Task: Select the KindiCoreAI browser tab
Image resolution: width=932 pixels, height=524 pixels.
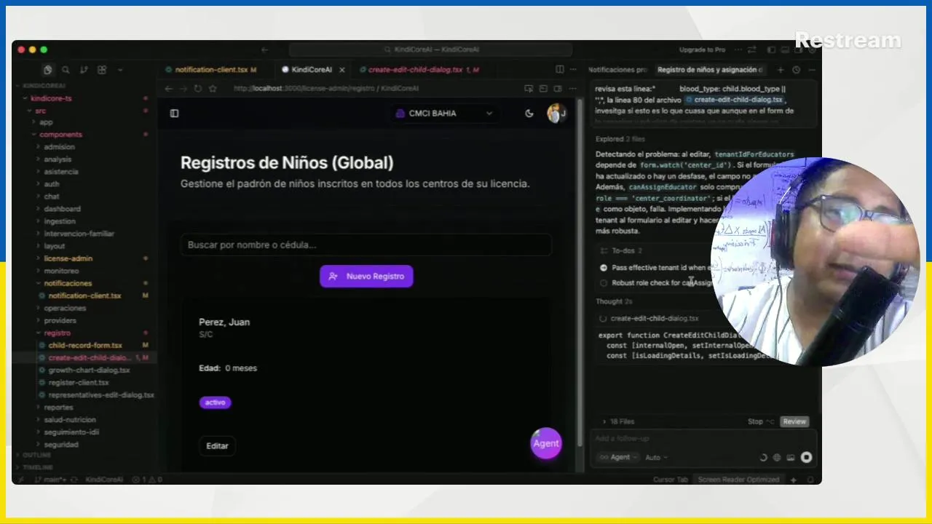Action: [311, 70]
